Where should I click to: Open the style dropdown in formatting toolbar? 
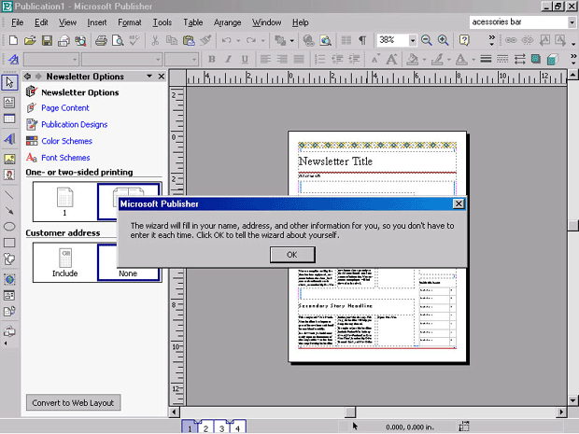[75, 59]
